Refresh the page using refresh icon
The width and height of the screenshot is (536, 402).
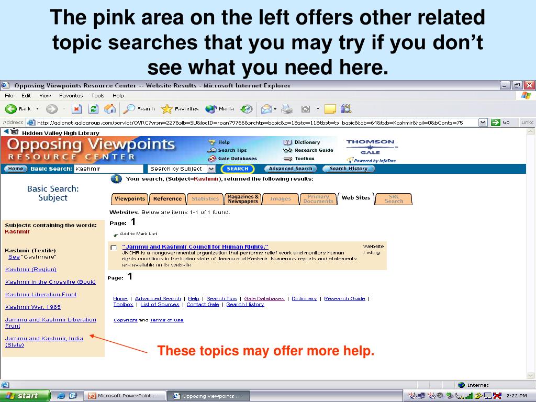tap(93, 109)
